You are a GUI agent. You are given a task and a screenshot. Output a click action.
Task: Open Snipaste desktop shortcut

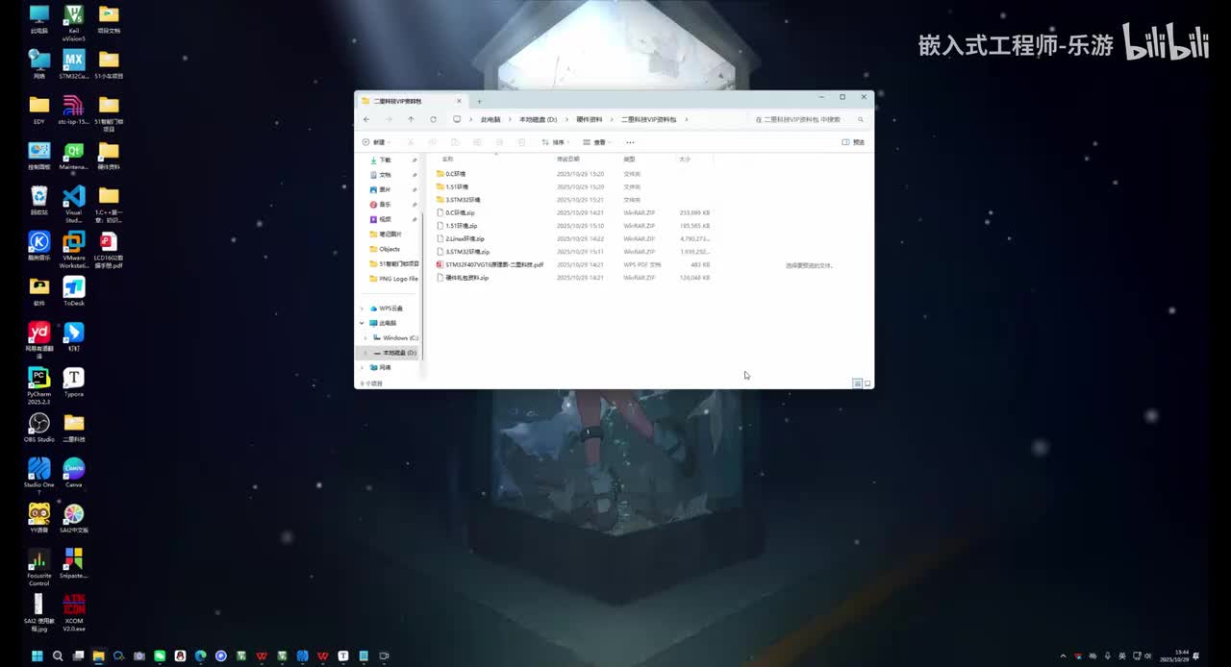[x=74, y=563]
